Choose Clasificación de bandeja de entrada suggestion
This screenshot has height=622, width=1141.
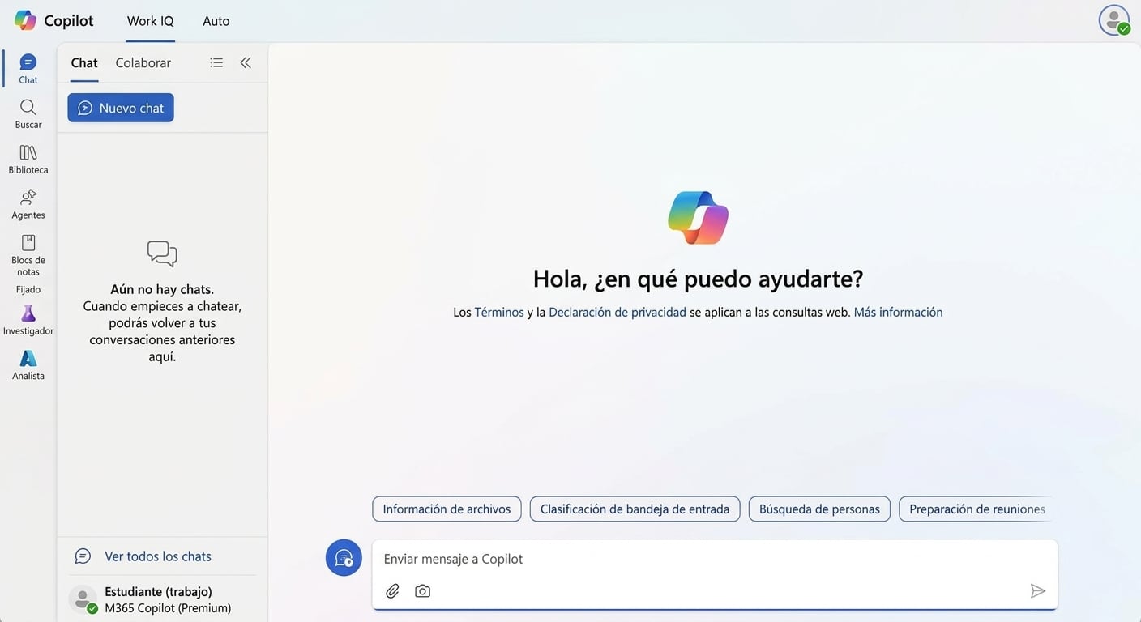[x=635, y=509]
